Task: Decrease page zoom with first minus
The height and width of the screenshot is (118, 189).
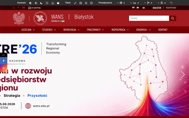Action: pyautogui.click(x=118, y=3)
